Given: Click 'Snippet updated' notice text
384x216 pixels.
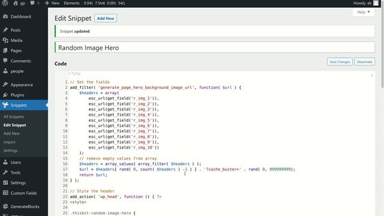Looking at the screenshot, I should (x=75, y=31).
